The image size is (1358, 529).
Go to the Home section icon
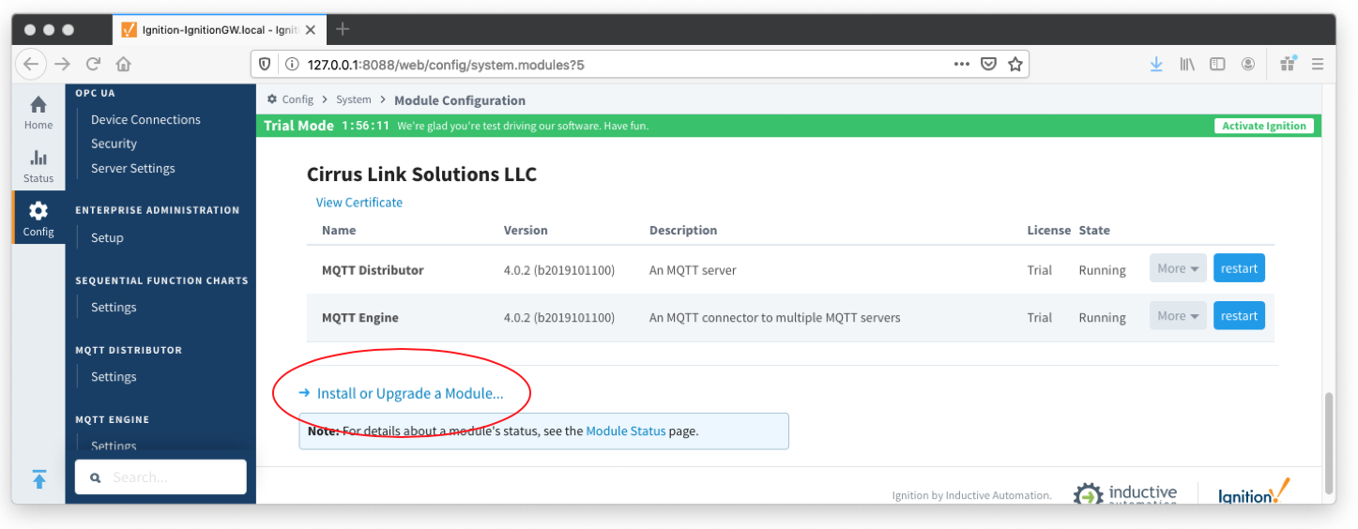(x=38, y=105)
